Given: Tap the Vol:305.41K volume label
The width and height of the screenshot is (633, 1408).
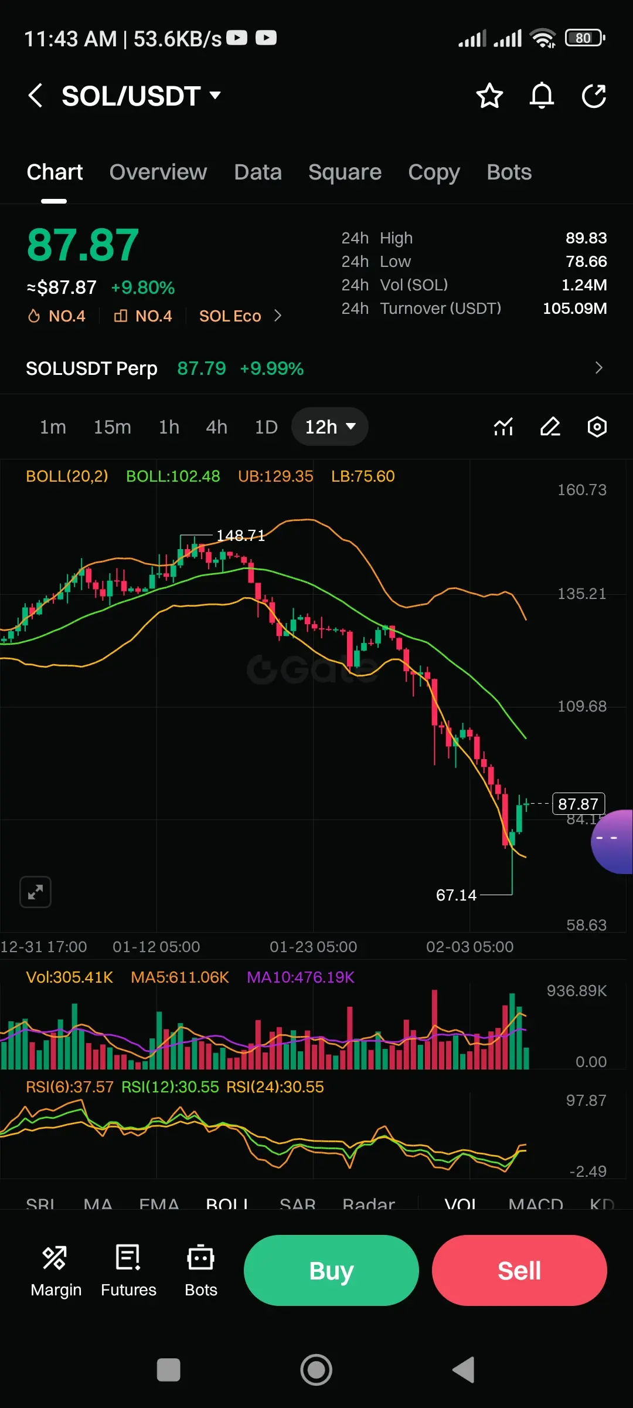Looking at the screenshot, I should (x=70, y=977).
